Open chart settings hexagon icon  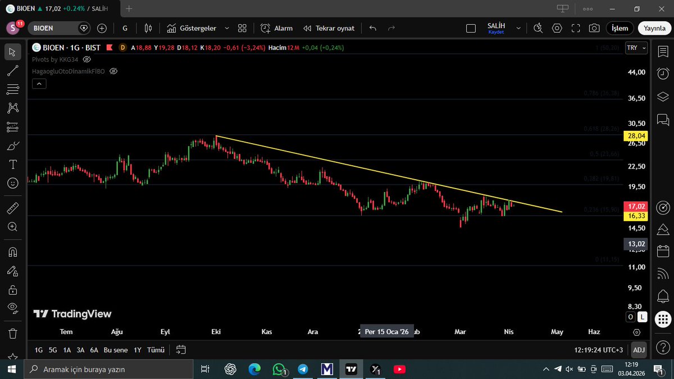pos(557,28)
